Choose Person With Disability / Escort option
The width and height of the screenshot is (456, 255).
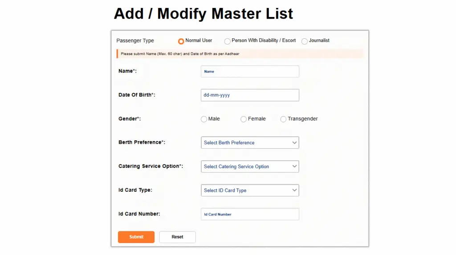click(x=228, y=41)
